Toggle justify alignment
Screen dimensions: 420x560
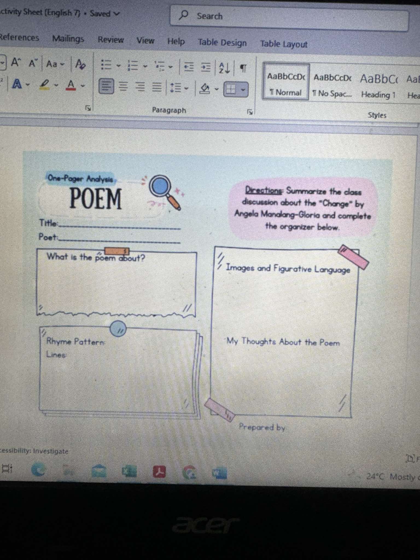[x=157, y=87]
